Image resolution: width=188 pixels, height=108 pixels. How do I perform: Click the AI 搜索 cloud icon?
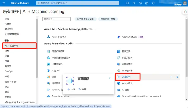[119, 90]
